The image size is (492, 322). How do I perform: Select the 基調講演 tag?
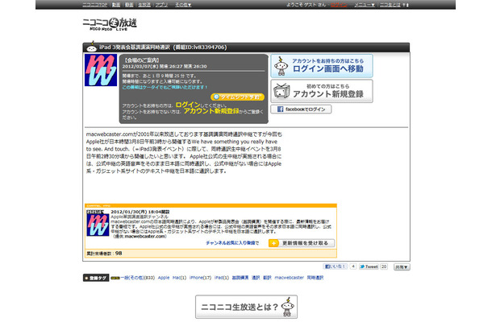[240, 278]
